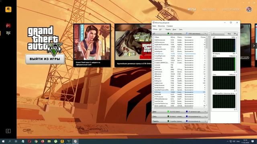Switch to the Диск tab
Screen dimensions: 257x144
tap(174, 30)
